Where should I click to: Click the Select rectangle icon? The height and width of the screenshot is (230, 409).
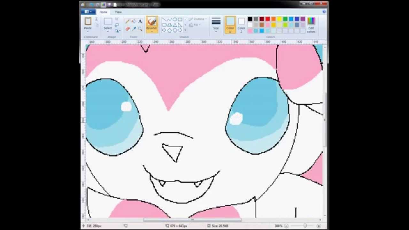(108, 21)
